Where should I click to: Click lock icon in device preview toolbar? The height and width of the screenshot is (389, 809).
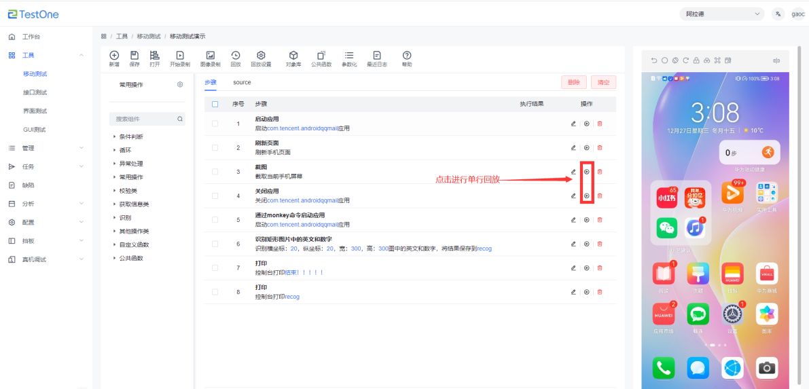[696, 60]
